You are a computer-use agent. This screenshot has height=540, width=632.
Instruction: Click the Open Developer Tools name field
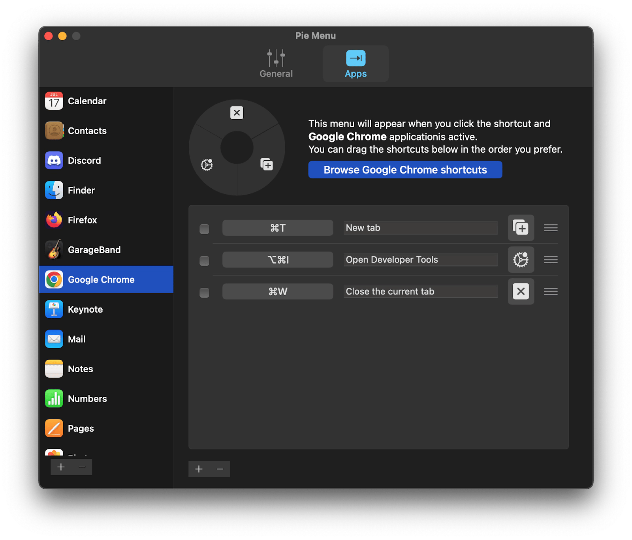pyautogui.click(x=420, y=260)
